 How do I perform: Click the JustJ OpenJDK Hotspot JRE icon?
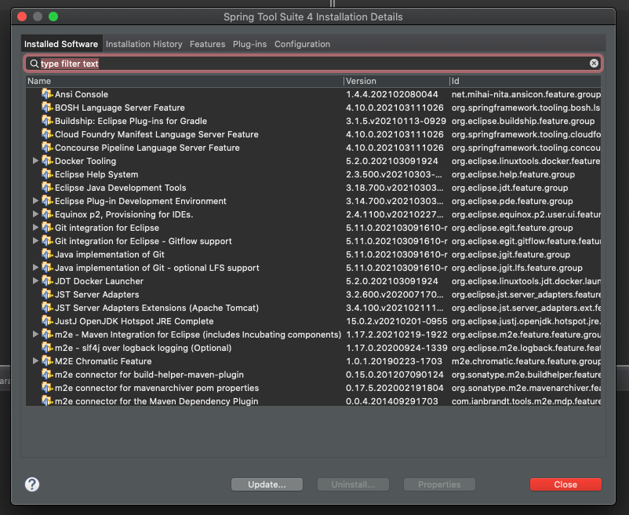pyautogui.click(x=47, y=321)
